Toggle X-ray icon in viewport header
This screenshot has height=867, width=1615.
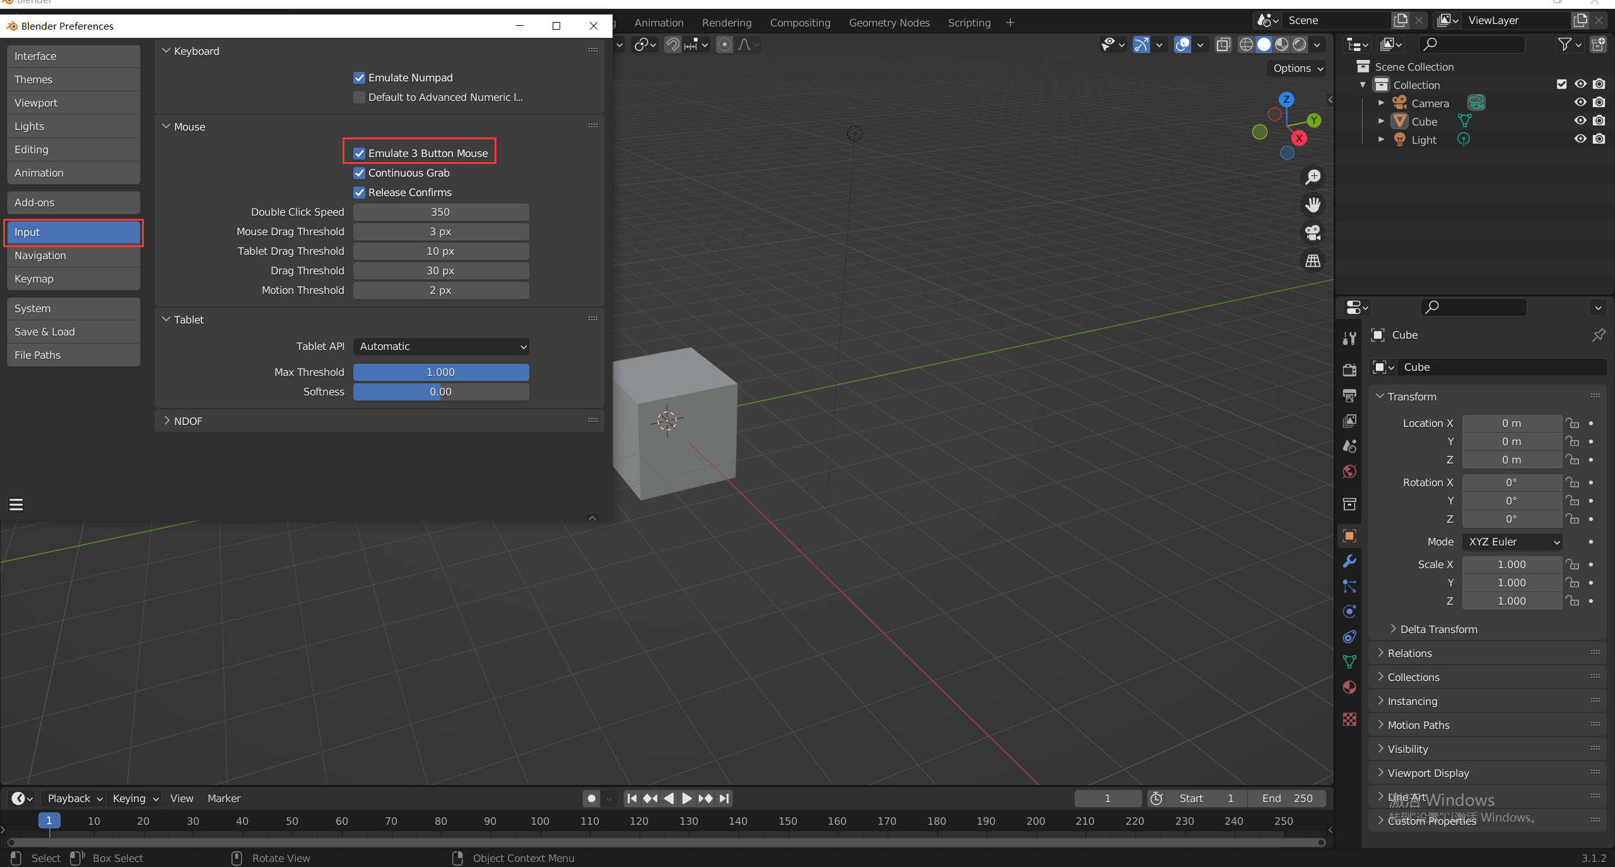[1223, 44]
